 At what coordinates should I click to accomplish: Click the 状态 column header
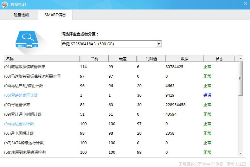pos(219,59)
